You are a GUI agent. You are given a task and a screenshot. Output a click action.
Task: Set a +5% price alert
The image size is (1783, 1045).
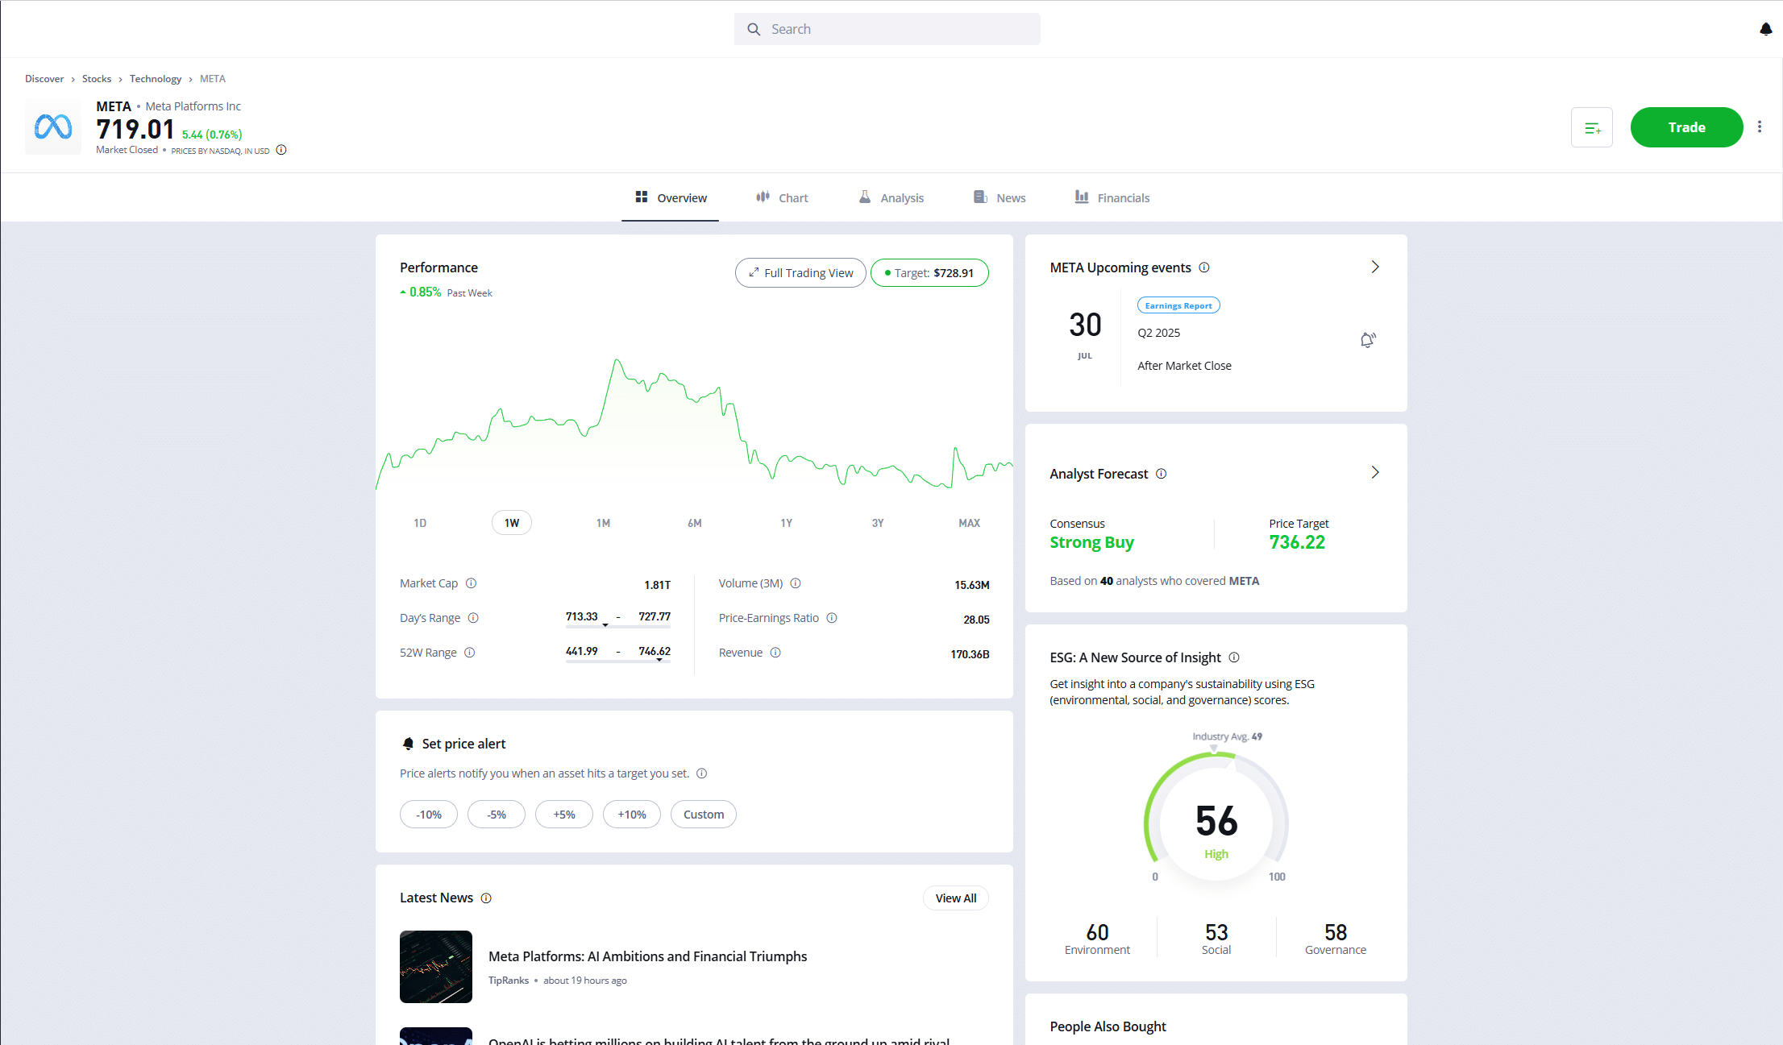[x=564, y=815]
